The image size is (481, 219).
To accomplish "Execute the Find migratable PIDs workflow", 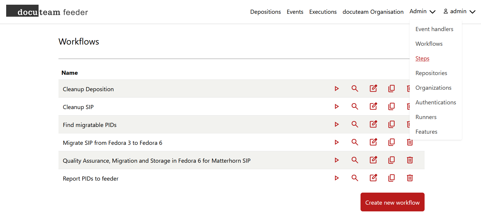I will [x=337, y=124].
